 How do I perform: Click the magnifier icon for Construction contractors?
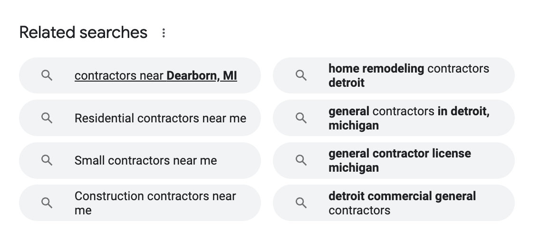[x=47, y=203]
